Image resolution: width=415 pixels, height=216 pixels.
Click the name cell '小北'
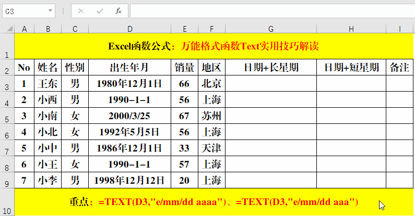48,132
